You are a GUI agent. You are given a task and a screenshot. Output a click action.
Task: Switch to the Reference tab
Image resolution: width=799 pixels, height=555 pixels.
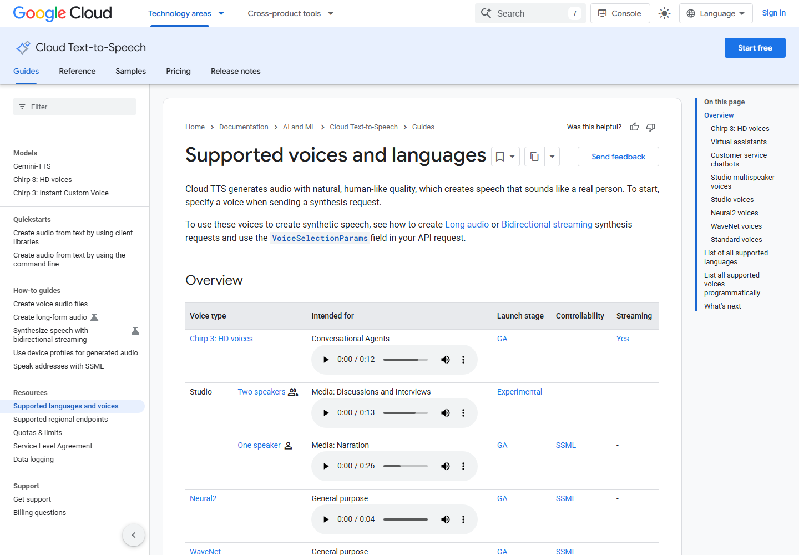pos(77,71)
